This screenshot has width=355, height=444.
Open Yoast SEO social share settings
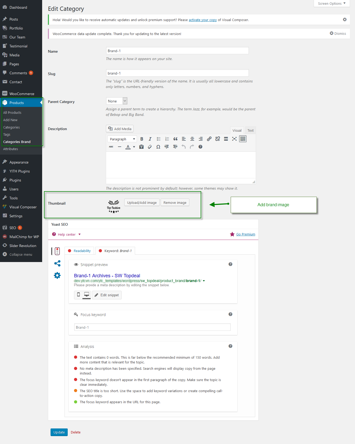(x=57, y=263)
